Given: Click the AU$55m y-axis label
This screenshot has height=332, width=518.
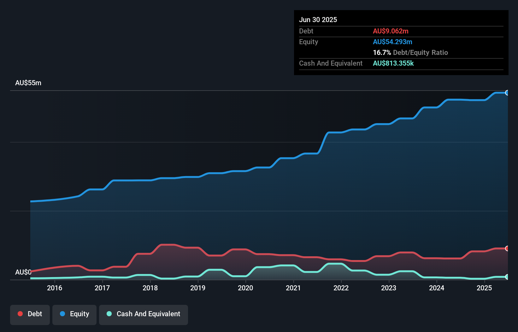Looking at the screenshot, I should pos(28,83).
